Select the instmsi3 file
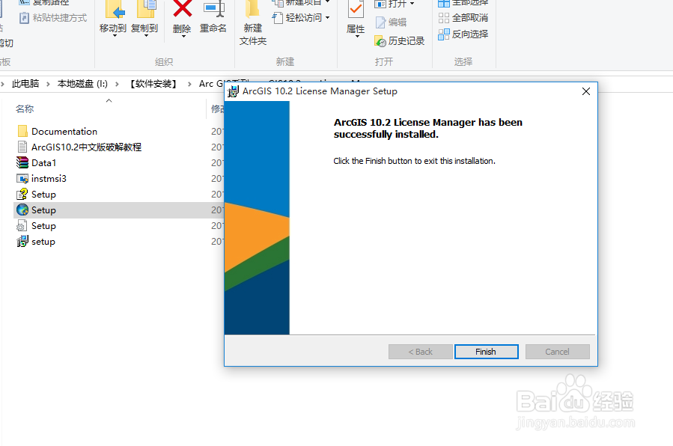 (x=42, y=178)
